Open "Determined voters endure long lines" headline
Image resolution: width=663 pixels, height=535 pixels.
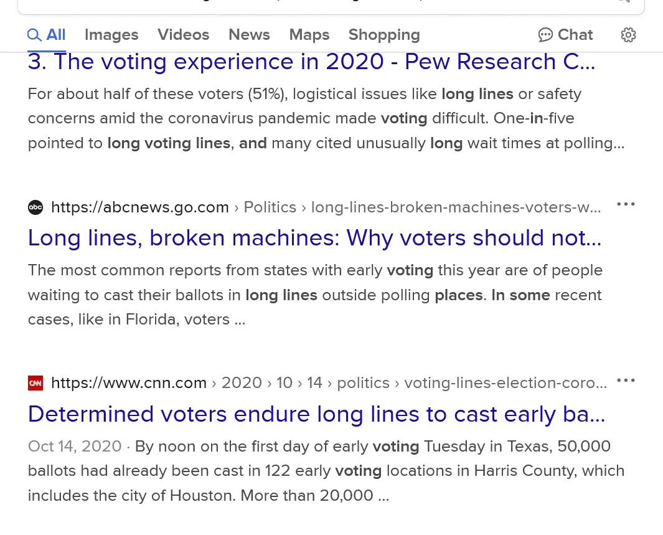[x=316, y=414]
